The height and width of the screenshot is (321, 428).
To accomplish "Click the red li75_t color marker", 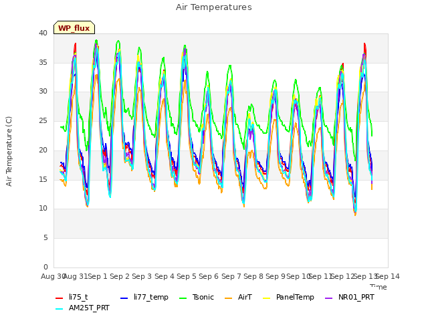I will 60,298.
